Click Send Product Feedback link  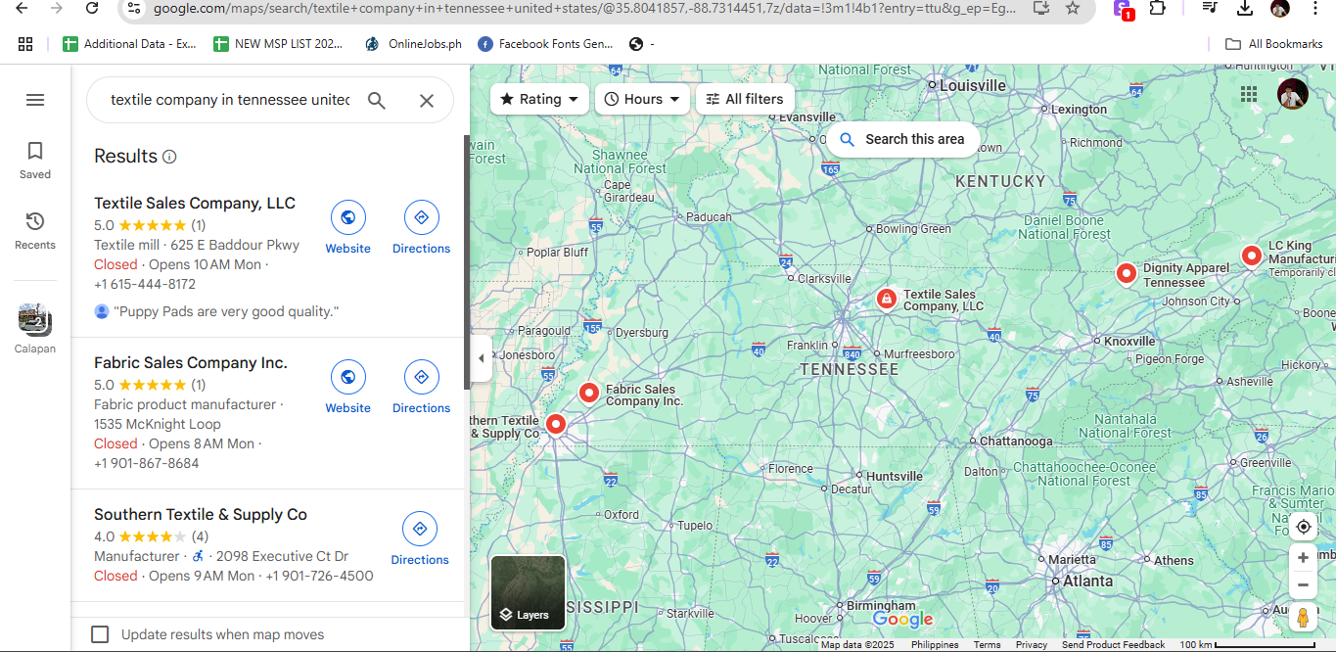pyautogui.click(x=1114, y=645)
